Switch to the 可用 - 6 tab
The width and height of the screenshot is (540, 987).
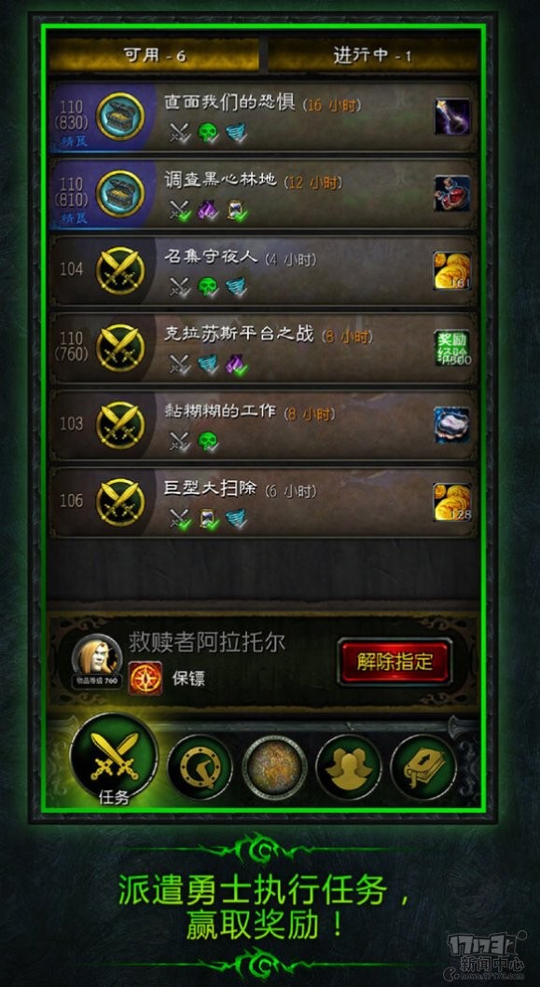(155, 55)
